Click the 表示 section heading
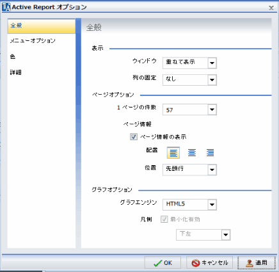Image resolution: width=279 pixels, height=272 pixels. (x=97, y=48)
